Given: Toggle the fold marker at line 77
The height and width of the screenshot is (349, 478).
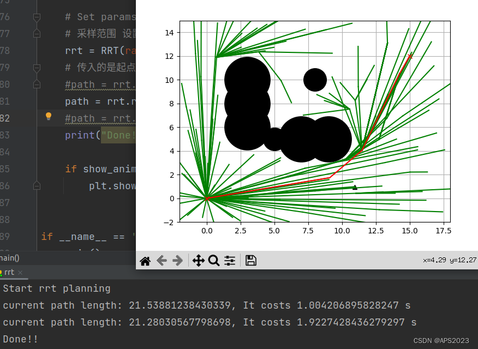Looking at the screenshot, I should (x=37, y=34).
